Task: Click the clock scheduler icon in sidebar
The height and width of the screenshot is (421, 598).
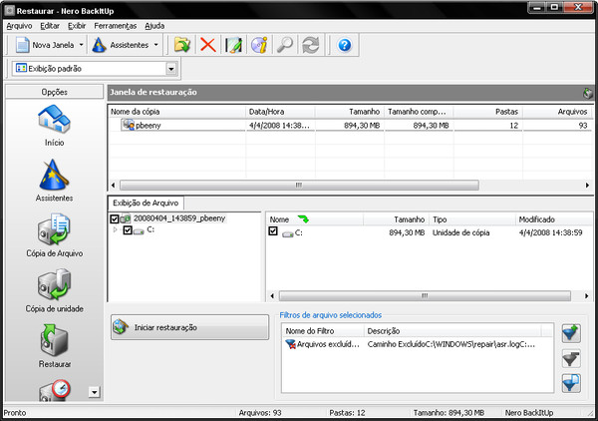Action: pos(54,390)
